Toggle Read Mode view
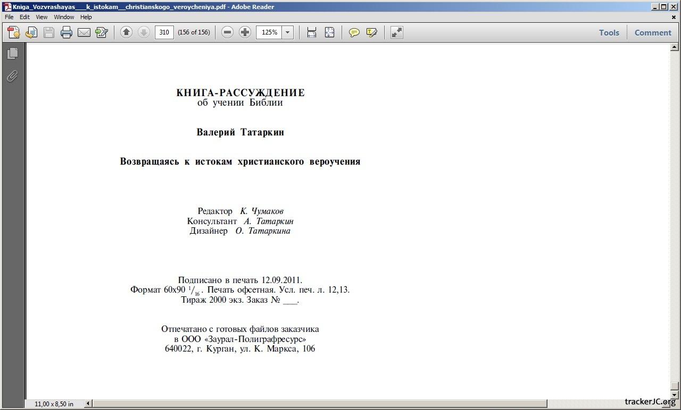681x410 pixels. point(396,32)
